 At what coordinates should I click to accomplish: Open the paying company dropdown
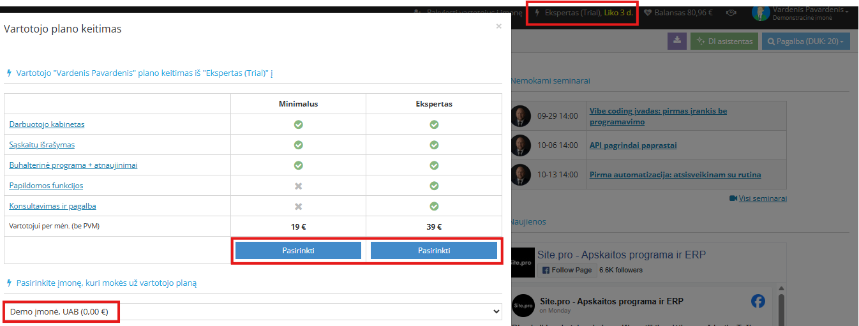[253, 311]
